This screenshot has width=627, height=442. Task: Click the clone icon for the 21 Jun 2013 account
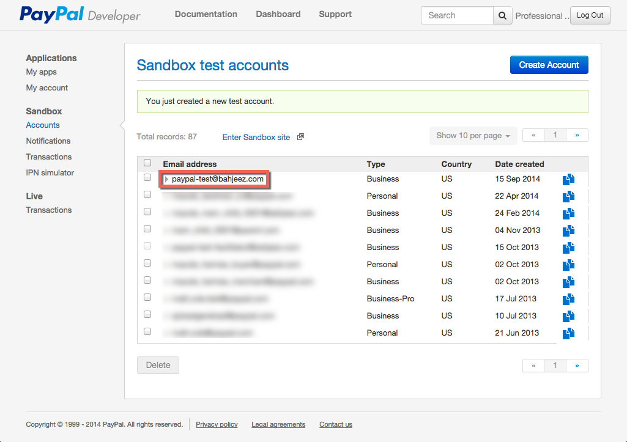pos(568,333)
